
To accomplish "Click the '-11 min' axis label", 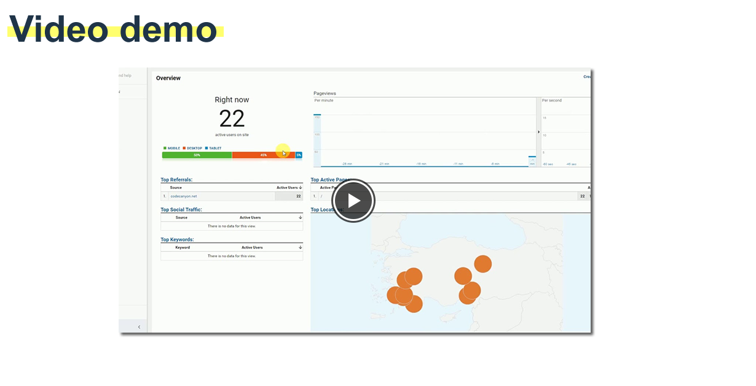I will click(458, 164).
